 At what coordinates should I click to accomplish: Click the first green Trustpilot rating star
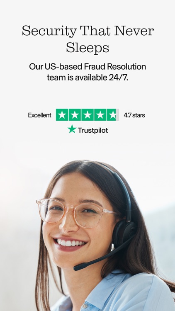[x=62, y=114]
